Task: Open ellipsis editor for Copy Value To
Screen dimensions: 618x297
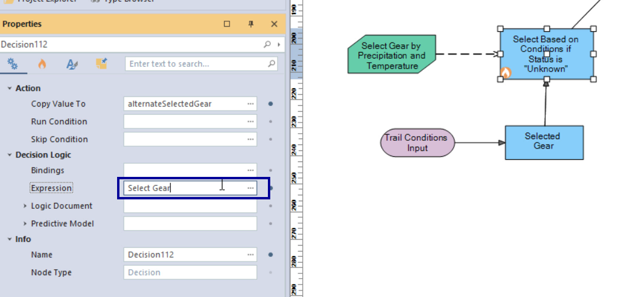Action: (251, 104)
